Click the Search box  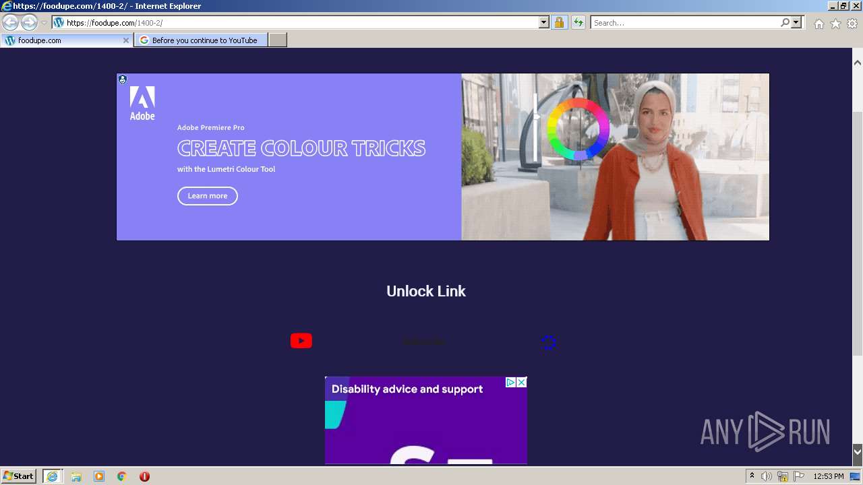click(x=684, y=23)
